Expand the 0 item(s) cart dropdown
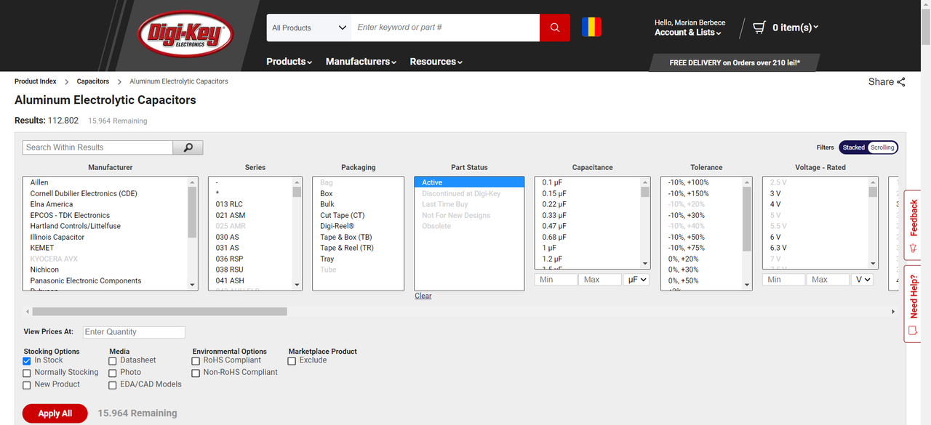Screen dimensions: 931x425 [x=795, y=28]
